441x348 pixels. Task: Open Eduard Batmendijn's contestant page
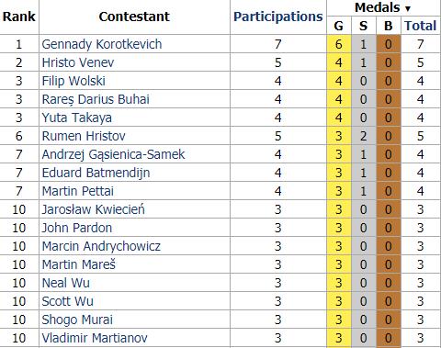coord(96,173)
